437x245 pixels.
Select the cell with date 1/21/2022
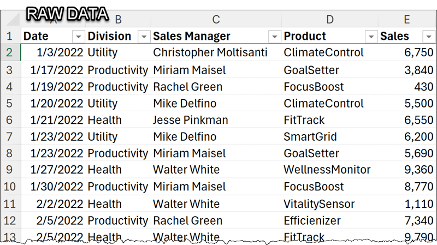click(x=53, y=120)
